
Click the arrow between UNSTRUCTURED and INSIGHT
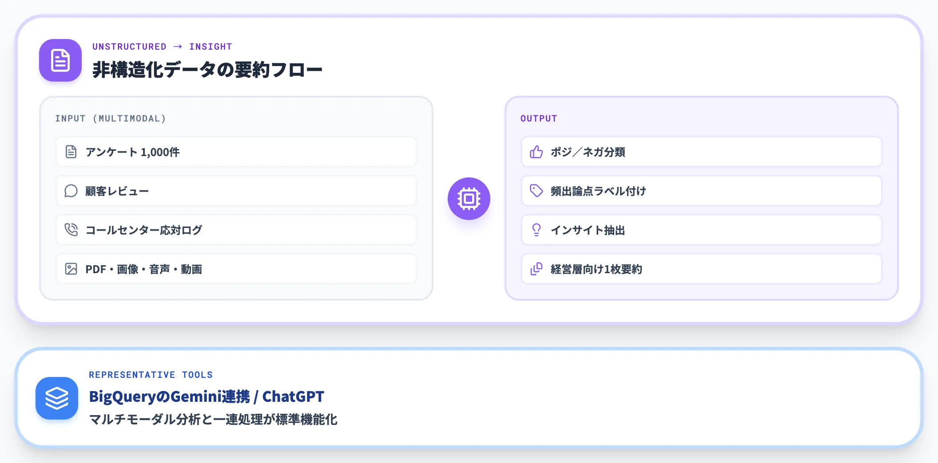pos(178,47)
